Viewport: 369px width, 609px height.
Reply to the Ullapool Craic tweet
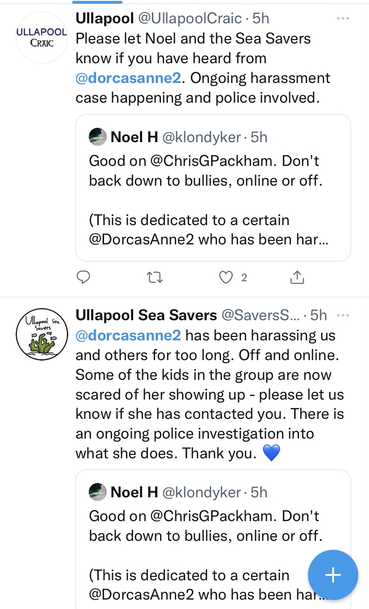tap(83, 278)
